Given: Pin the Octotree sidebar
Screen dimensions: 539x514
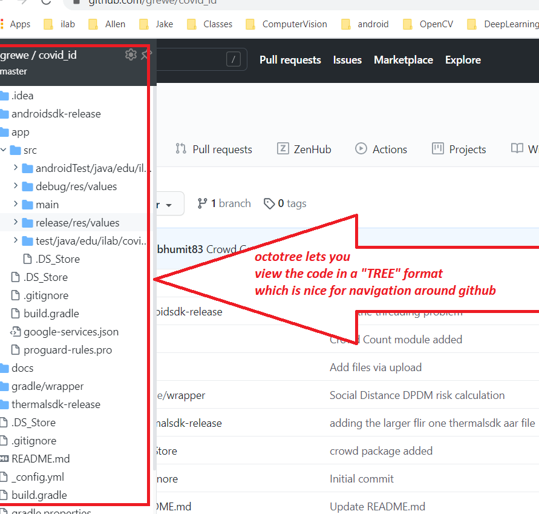Looking at the screenshot, I should pos(145,55).
